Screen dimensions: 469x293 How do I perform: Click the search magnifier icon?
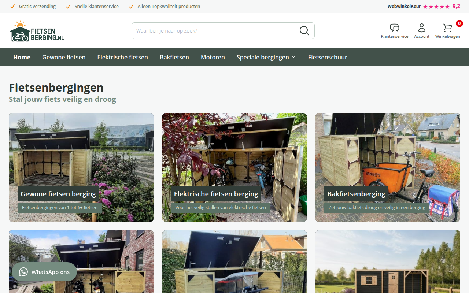coord(304,31)
